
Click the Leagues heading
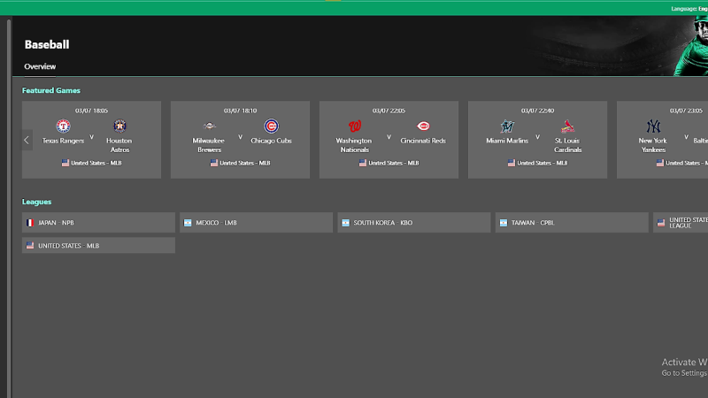coord(36,202)
